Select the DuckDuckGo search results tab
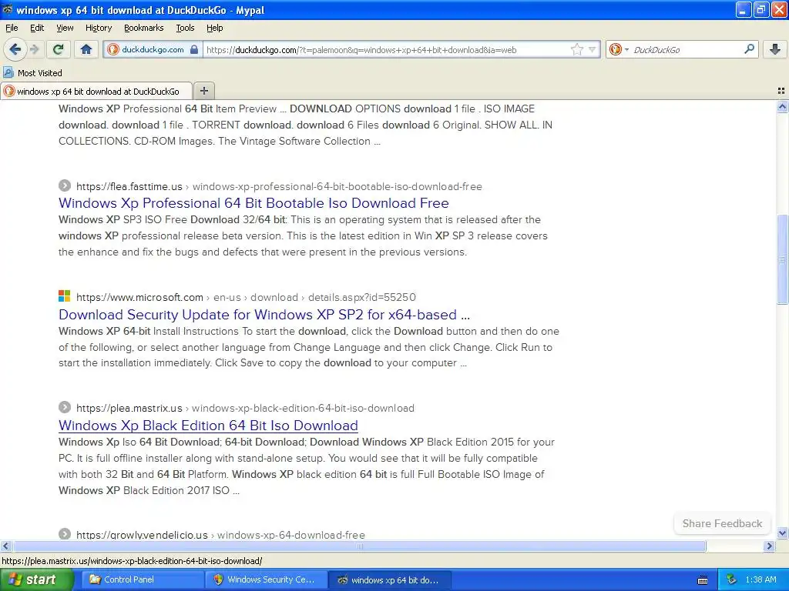The image size is (789, 591). tap(96, 91)
